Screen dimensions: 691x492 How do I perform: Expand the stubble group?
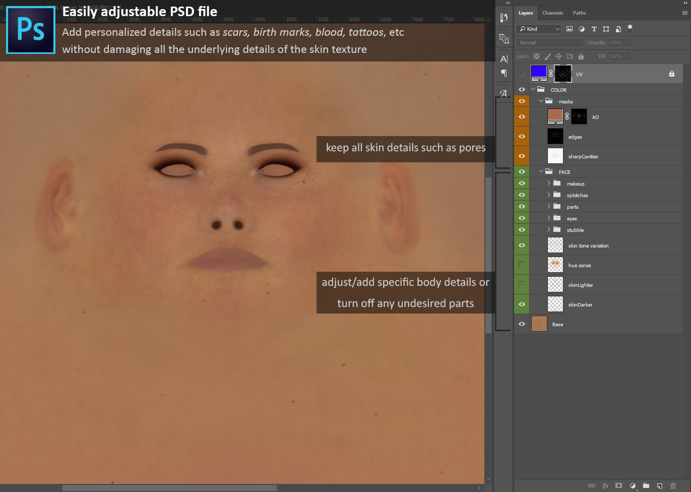point(549,230)
